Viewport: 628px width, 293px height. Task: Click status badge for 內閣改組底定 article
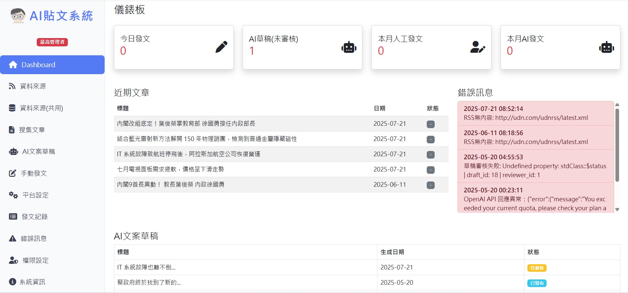[431, 124]
